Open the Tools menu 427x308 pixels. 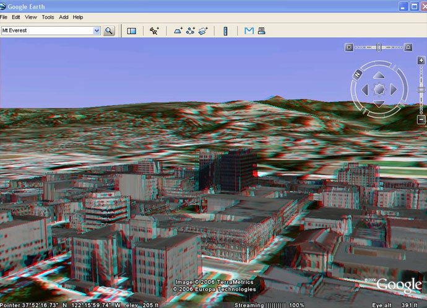pos(48,17)
